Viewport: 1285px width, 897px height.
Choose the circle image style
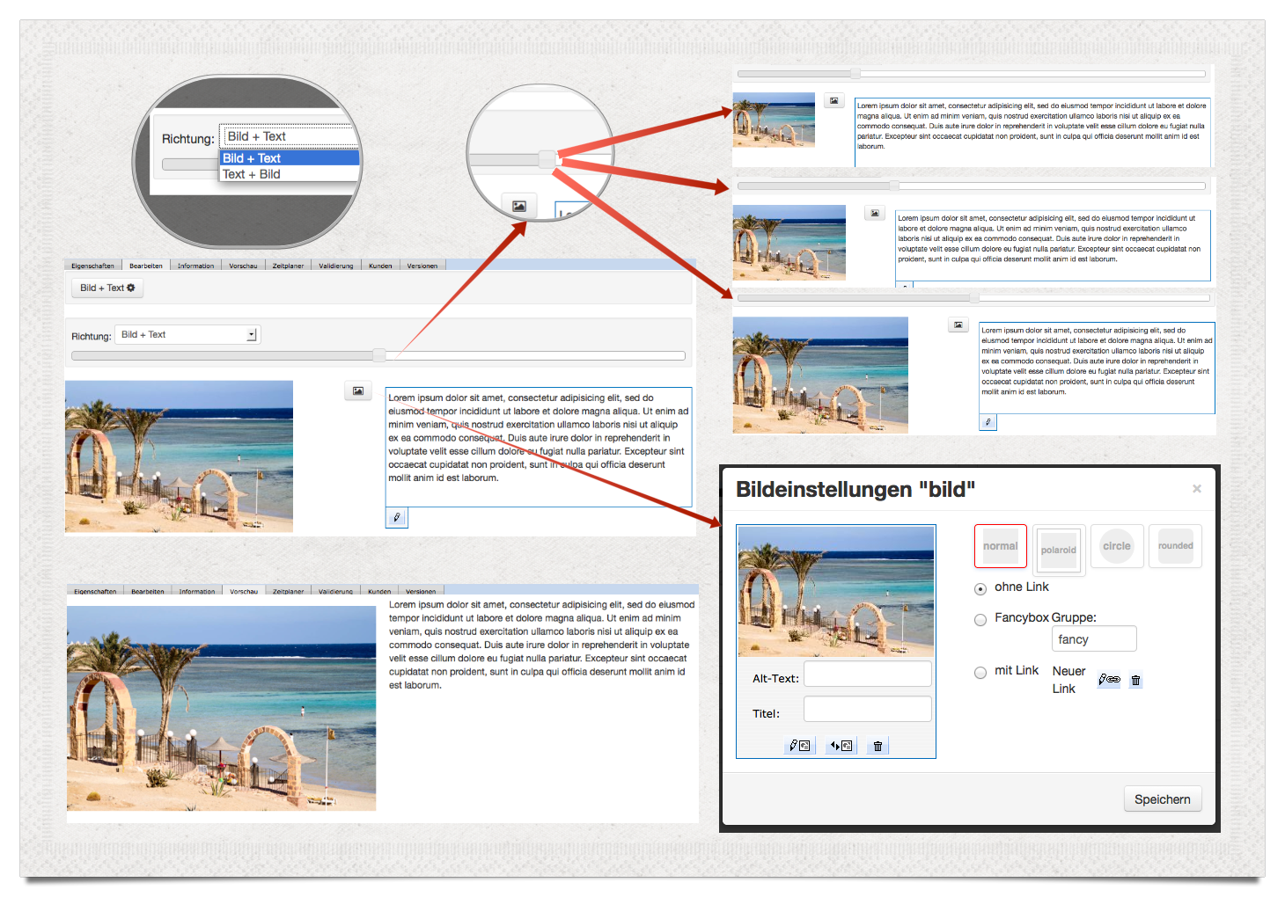[x=1117, y=546]
